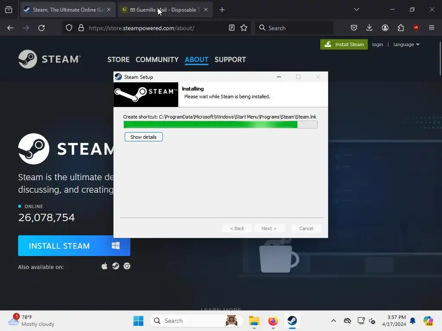The width and height of the screenshot is (442, 331).
Task: Expand the language dropdown
Action: [406, 44]
